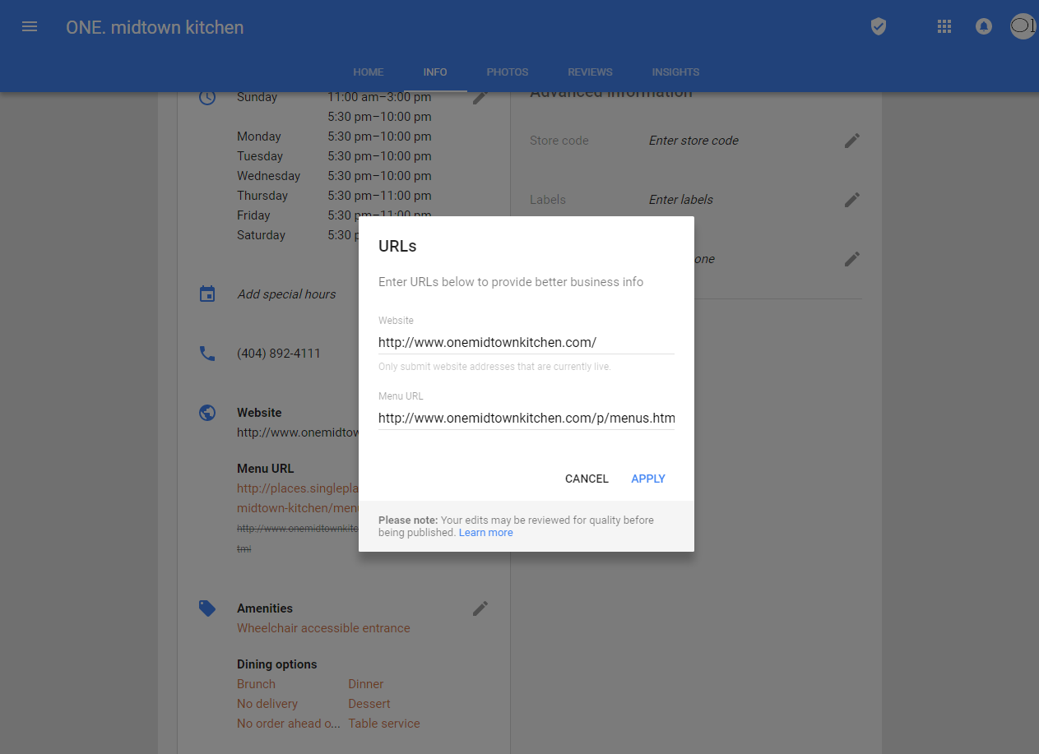Click the Wednesday hours row

pyautogui.click(x=334, y=176)
